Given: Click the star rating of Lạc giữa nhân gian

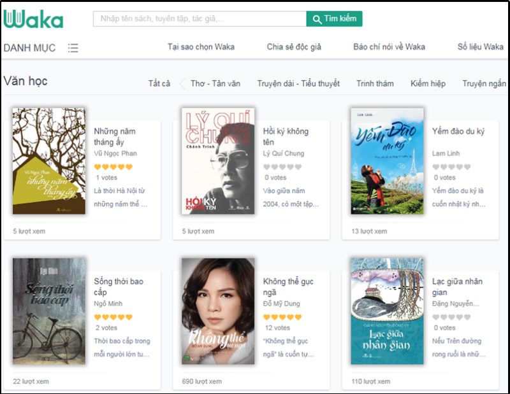Looking at the screenshot, I should (x=451, y=317).
